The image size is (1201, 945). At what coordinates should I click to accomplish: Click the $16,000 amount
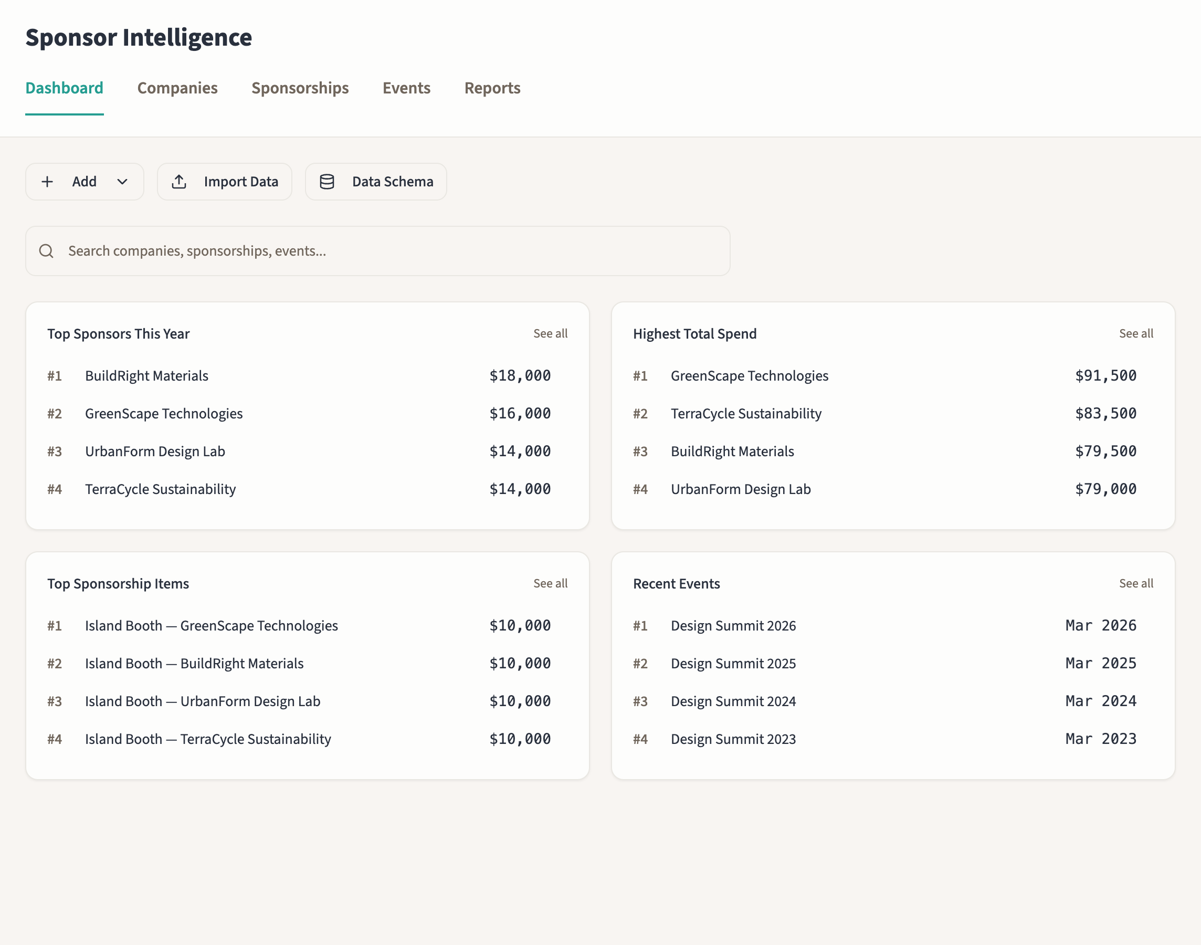coord(520,413)
